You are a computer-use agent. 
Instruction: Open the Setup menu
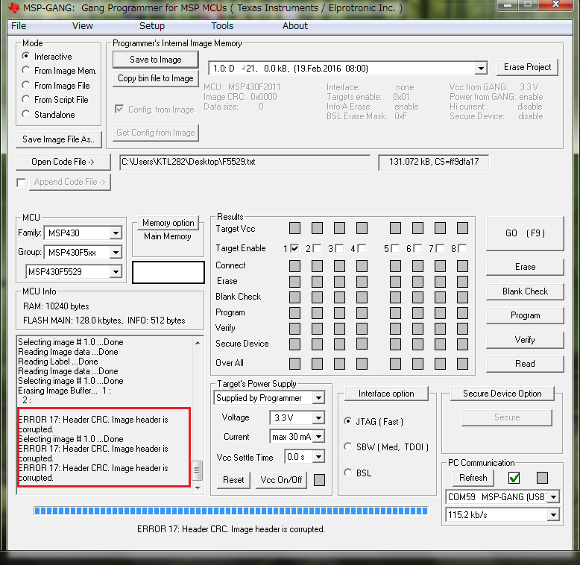(151, 26)
